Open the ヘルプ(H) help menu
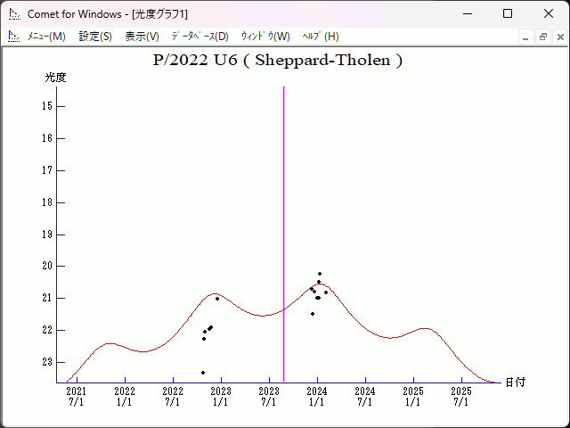This screenshot has height=428, width=570. [x=321, y=37]
